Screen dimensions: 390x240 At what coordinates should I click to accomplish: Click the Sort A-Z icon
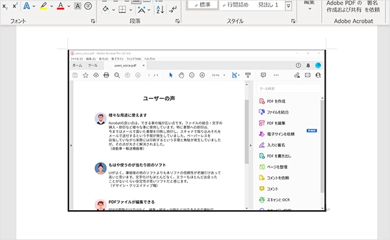pyautogui.click(x=160, y=10)
